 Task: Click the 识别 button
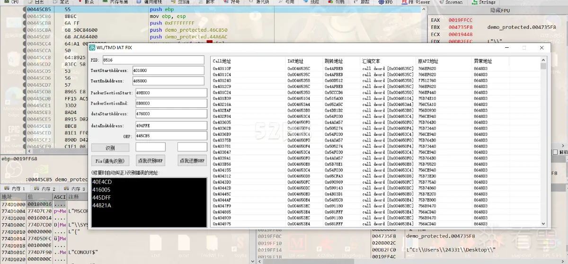pyautogui.click(x=110, y=148)
